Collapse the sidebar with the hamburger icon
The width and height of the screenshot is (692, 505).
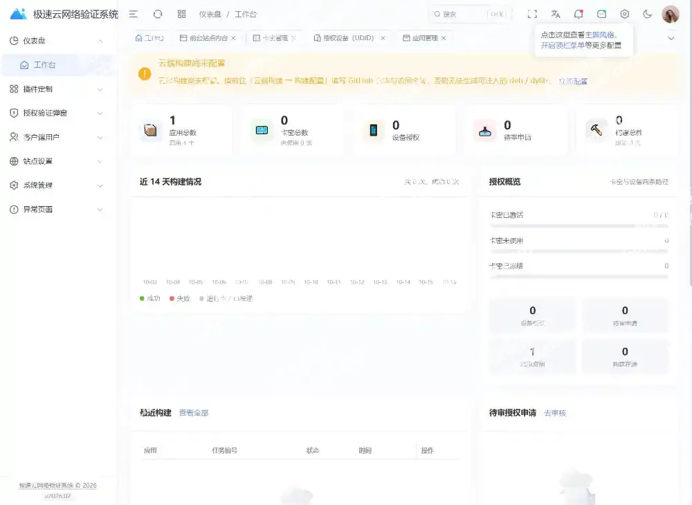click(134, 14)
